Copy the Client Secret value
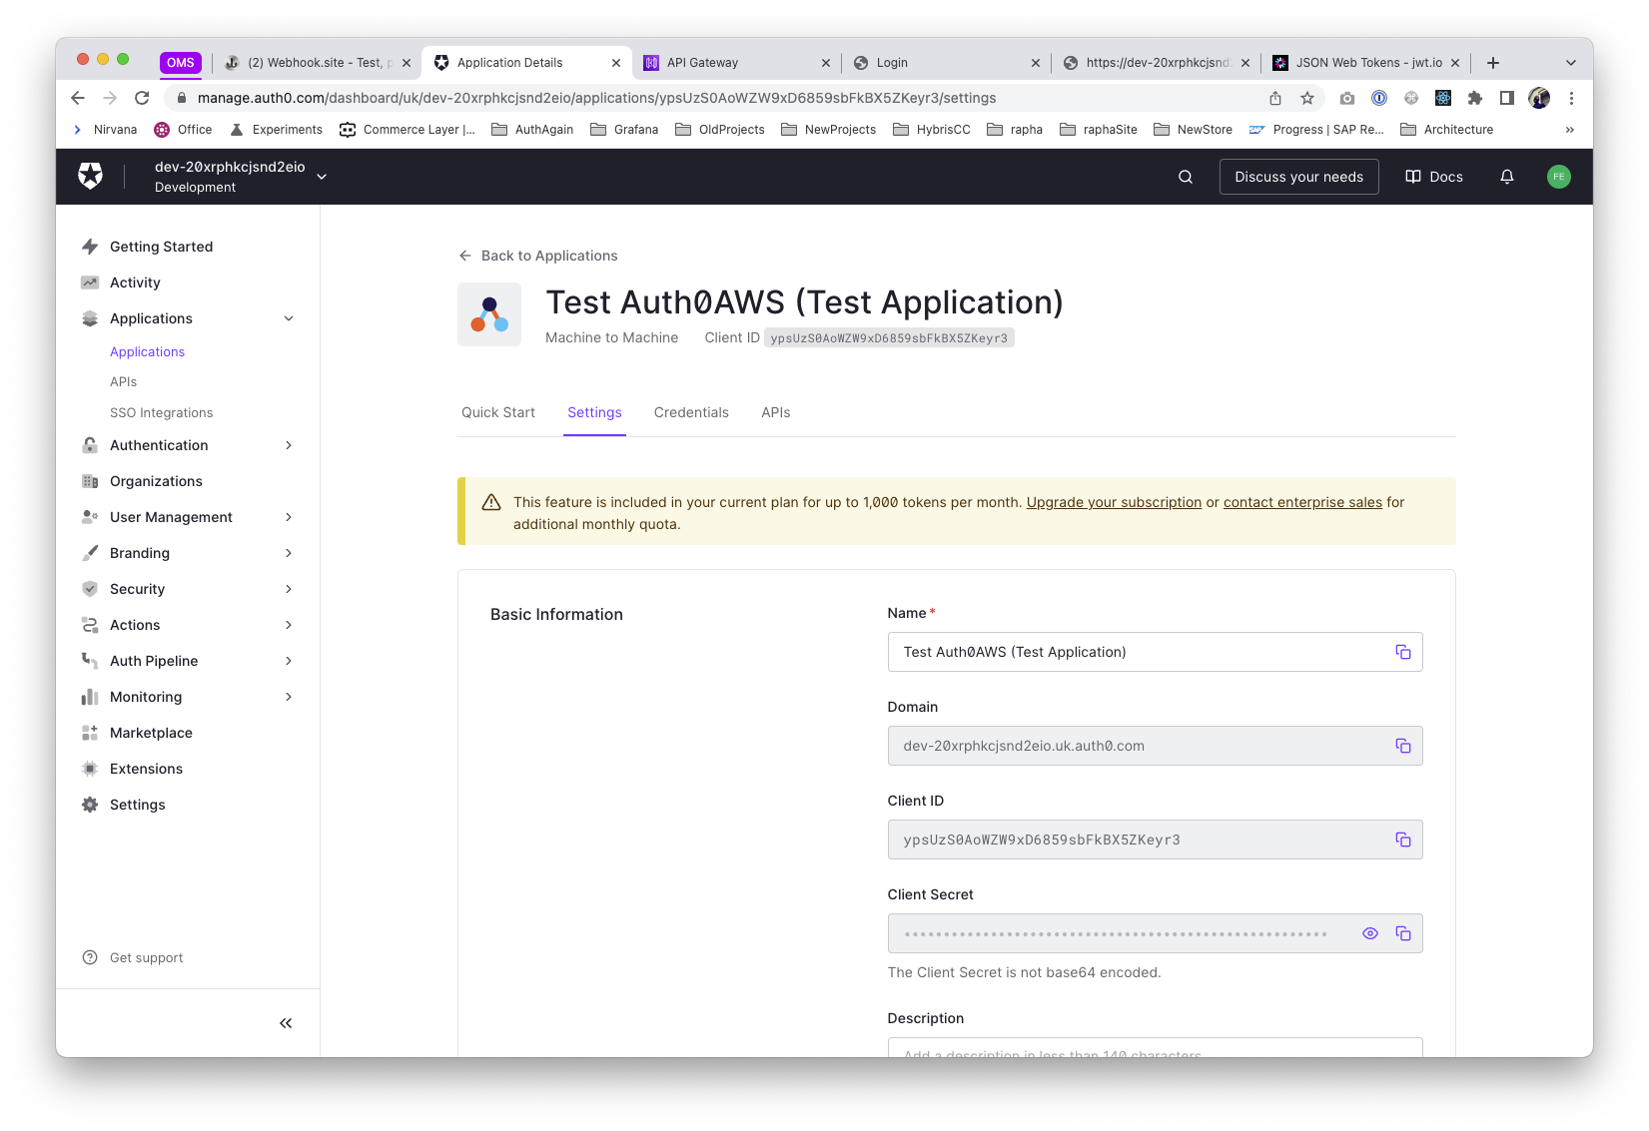The height and width of the screenshot is (1131, 1649). coord(1402,933)
